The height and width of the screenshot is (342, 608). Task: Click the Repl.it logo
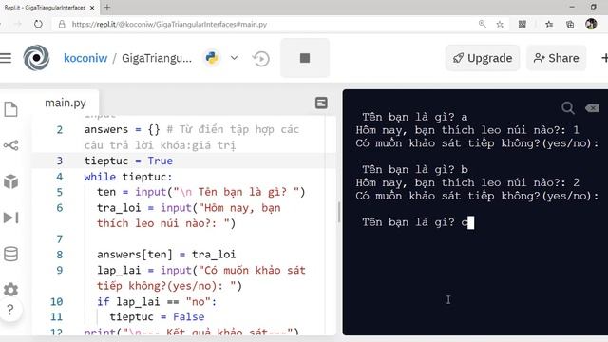pos(36,58)
